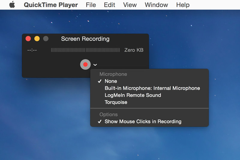Screen dimensions: 240x160
Task: Expand the View menu
Action: pos(130,5)
